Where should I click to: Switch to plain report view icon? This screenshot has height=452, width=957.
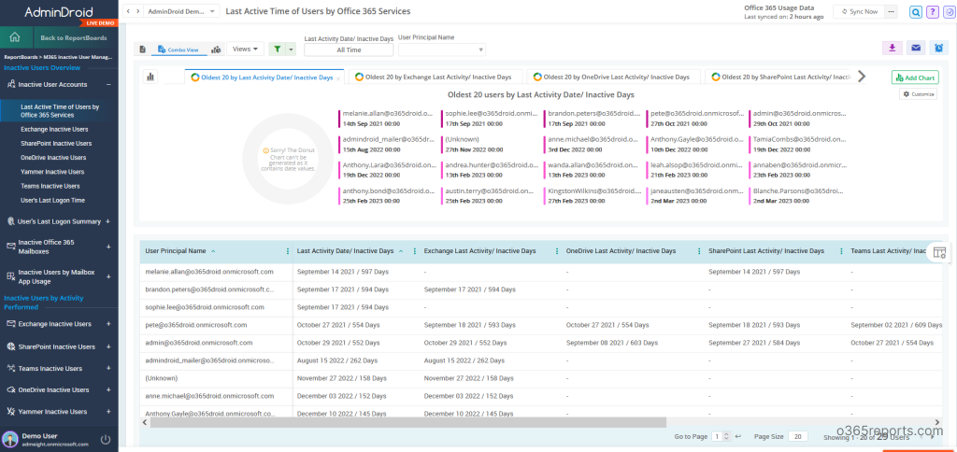pyautogui.click(x=142, y=49)
